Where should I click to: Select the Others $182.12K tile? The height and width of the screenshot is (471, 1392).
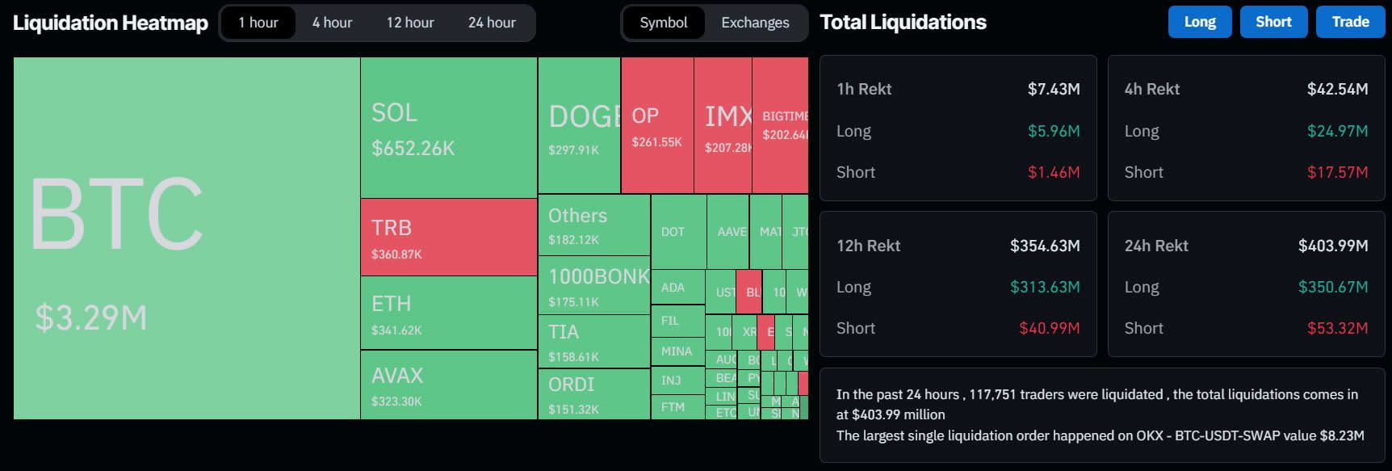click(x=594, y=225)
